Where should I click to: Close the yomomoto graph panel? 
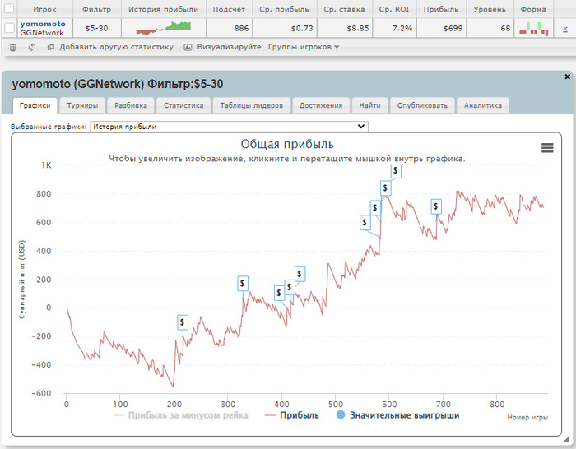[567, 76]
